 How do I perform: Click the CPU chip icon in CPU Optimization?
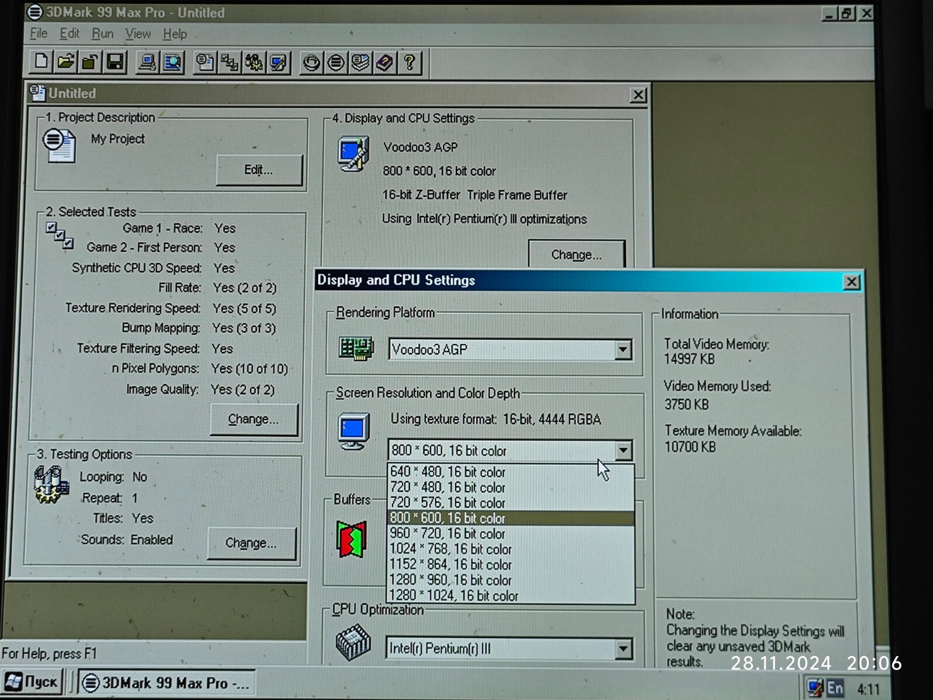(353, 642)
